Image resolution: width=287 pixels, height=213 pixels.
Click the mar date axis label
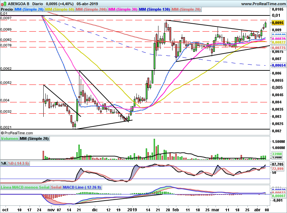click(x=215, y=210)
